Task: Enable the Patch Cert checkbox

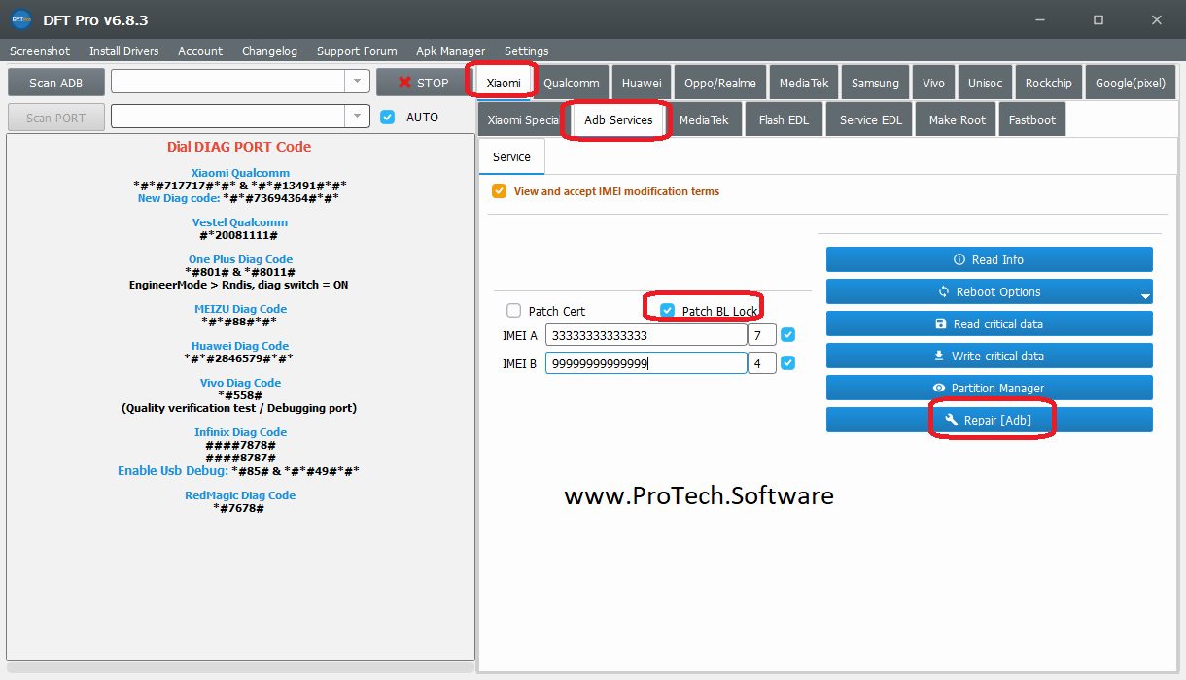Action: tap(513, 311)
